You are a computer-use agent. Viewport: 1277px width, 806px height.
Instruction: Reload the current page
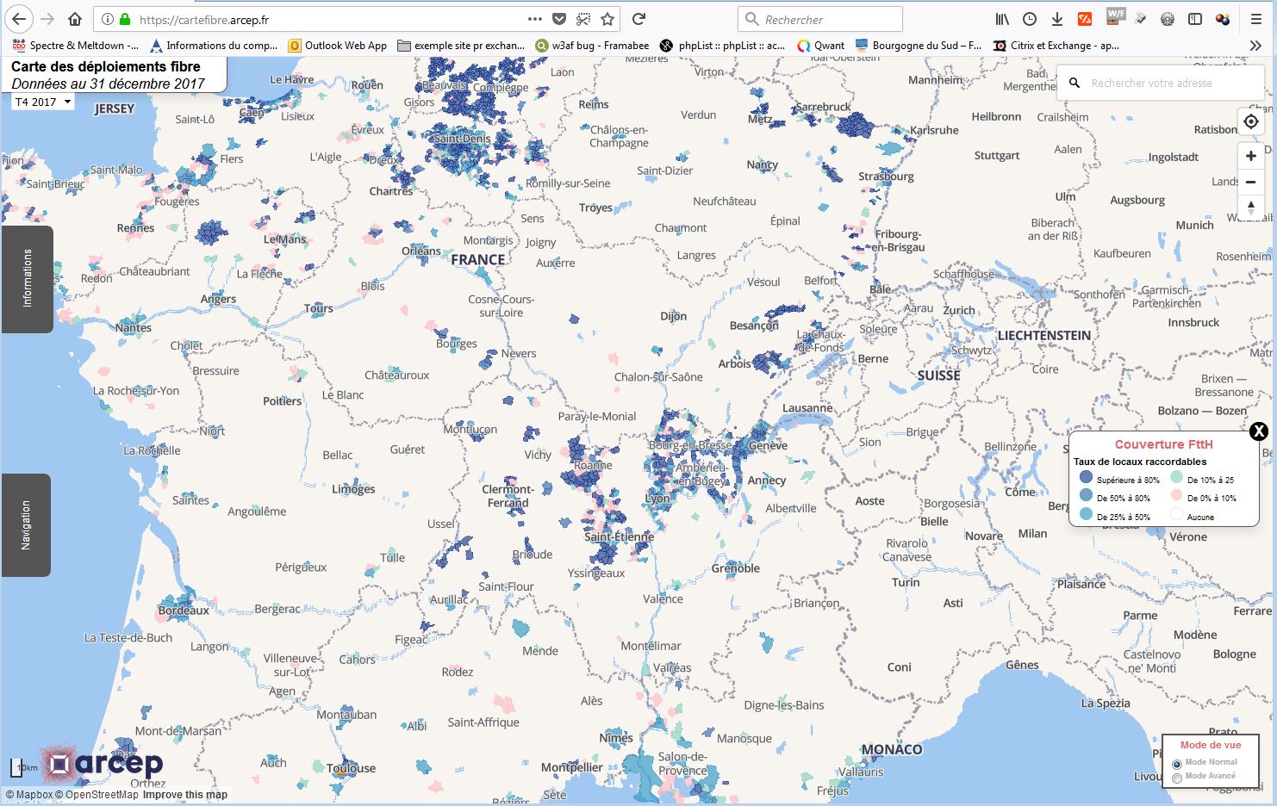[x=638, y=19]
